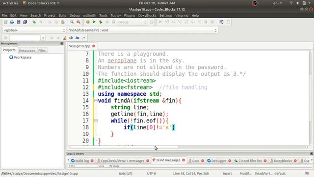Open the <global> scope dropdown
314x177 pixels.
(x=34, y=30)
